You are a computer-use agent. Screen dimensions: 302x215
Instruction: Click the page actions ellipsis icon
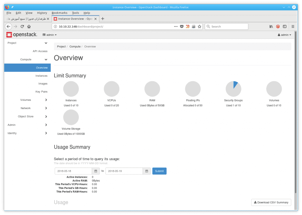pos(176,26)
